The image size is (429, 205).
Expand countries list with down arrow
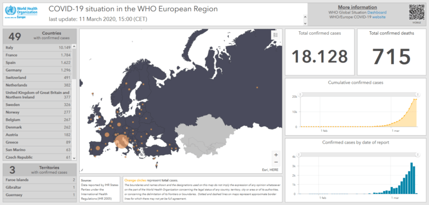(x=74, y=158)
